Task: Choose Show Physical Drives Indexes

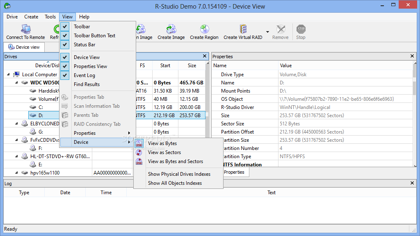Action: [x=179, y=174]
